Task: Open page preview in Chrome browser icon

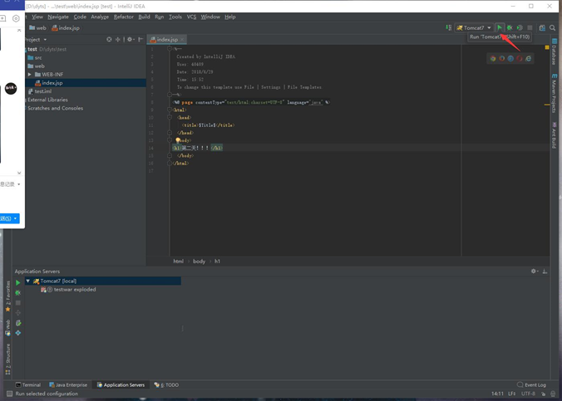Action: (x=493, y=58)
